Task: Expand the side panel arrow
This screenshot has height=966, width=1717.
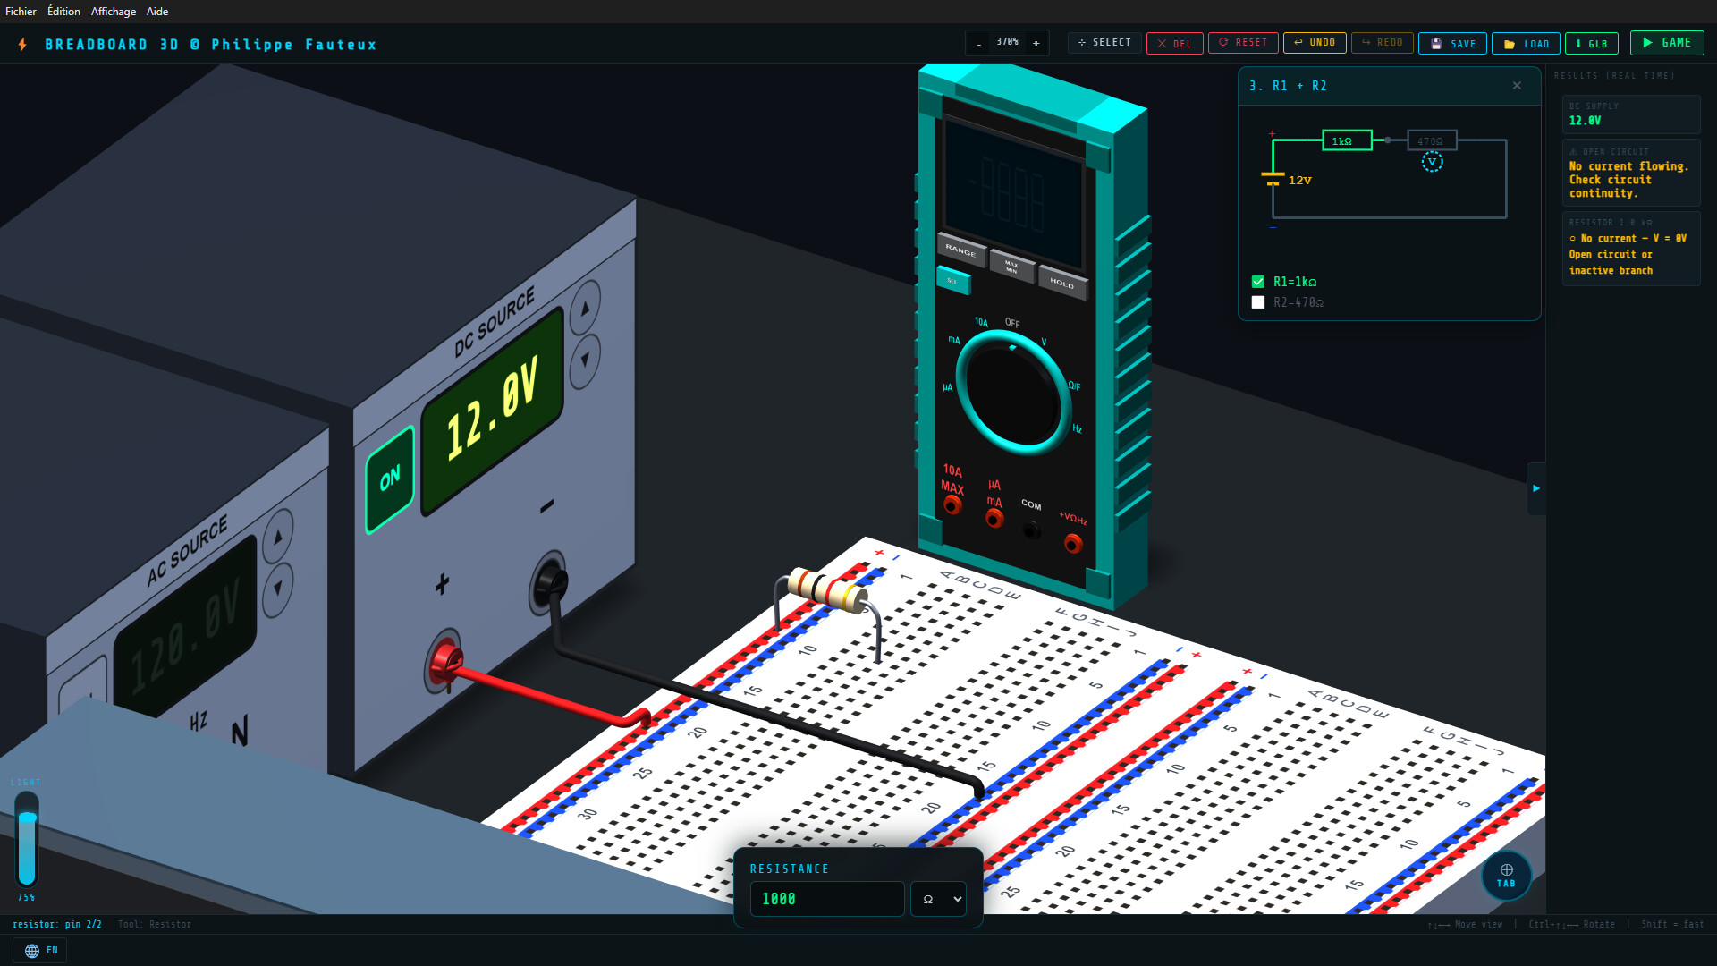Action: pyautogui.click(x=1535, y=488)
